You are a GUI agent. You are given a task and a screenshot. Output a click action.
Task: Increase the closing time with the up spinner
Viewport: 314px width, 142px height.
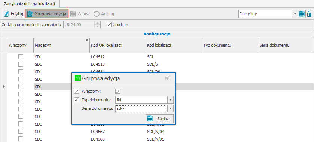98,23
